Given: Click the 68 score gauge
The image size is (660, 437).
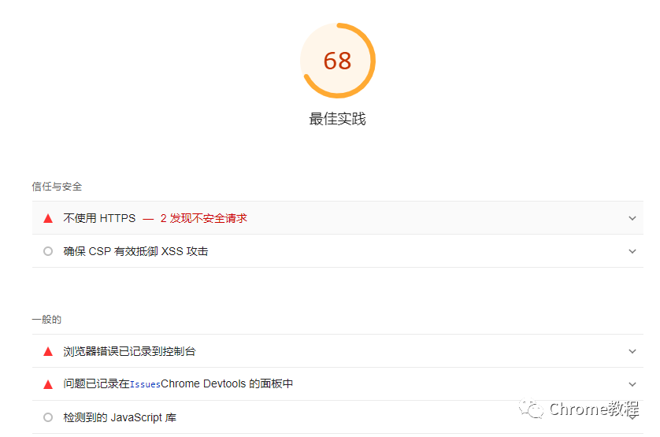Looking at the screenshot, I should tap(338, 61).
